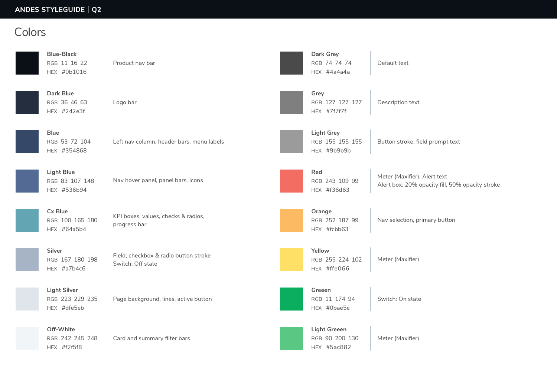Click hex value #5ac882
This screenshot has width=557, height=371.
(339, 347)
